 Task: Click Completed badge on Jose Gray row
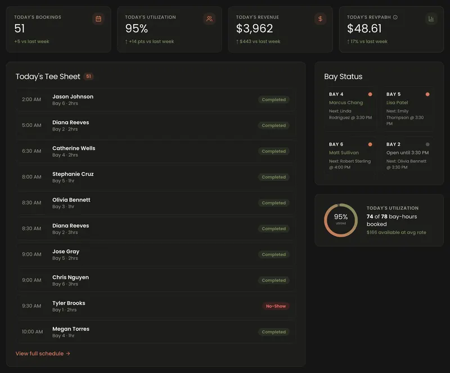click(273, 254)
